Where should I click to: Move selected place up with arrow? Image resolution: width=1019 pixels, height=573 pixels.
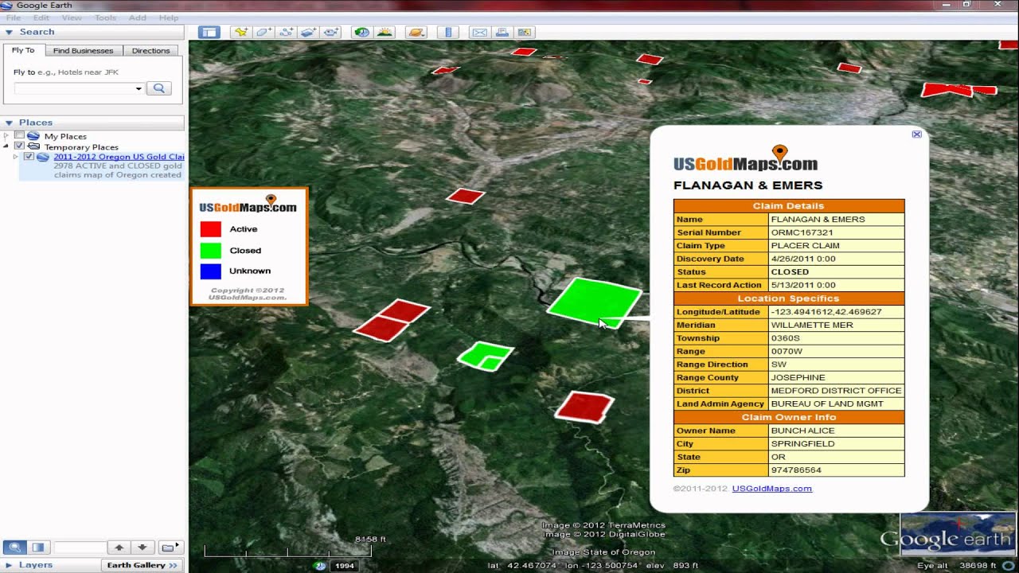(x=119, y=548)
